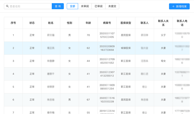This screenshot has height=114, width=194.
Task: Click the 医保类型 column header
Action: [x=126, y=23]
